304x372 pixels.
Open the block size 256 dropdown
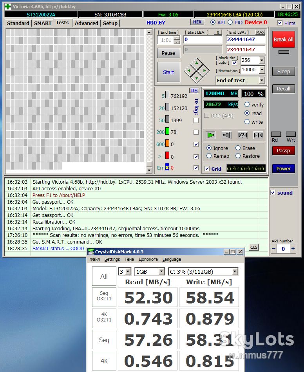click(262, 60)
